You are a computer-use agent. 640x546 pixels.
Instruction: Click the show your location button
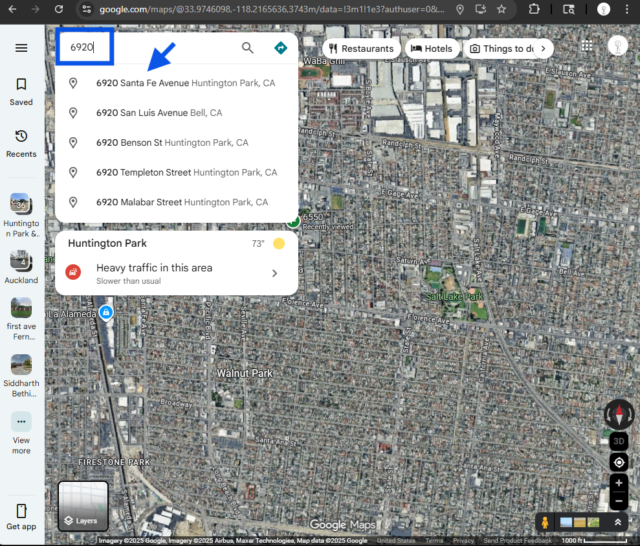tap(619, 462)
